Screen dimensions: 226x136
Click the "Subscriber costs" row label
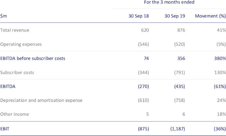coord(17,72)
